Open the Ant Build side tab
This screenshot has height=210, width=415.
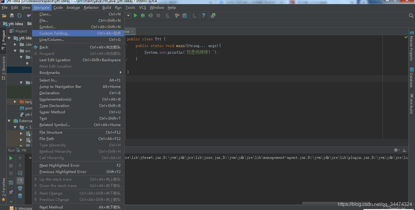[x=412, y=103]
